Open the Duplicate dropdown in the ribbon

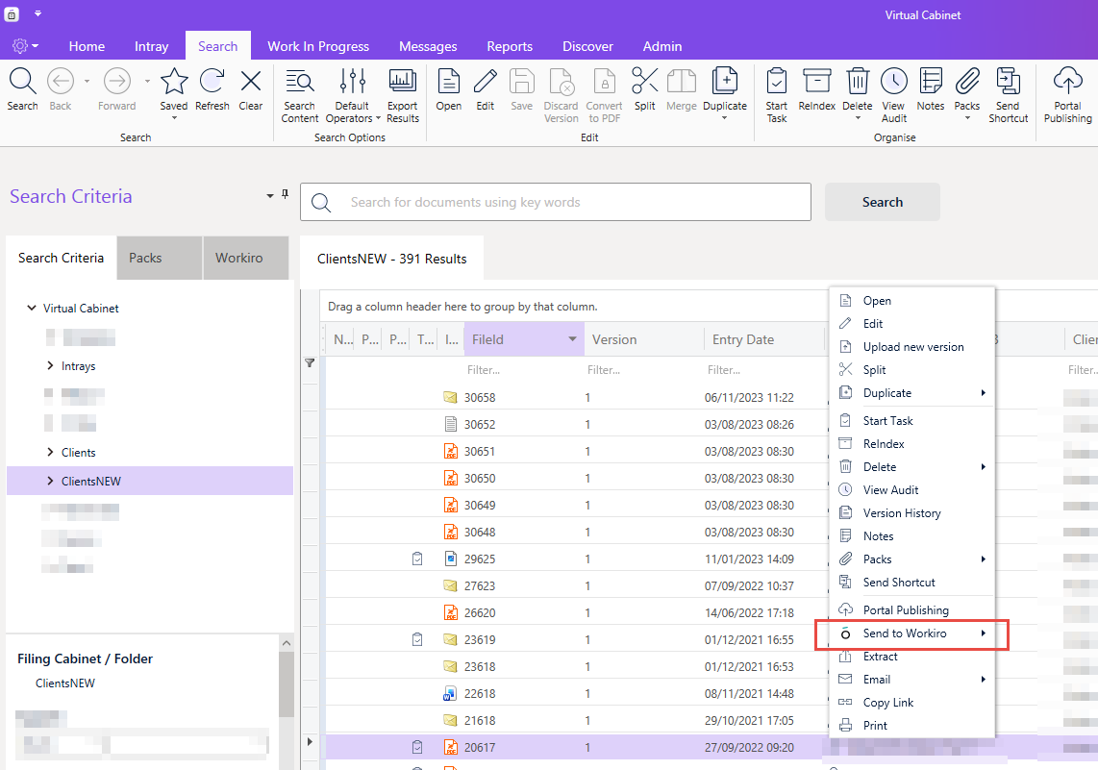[725, 118]
